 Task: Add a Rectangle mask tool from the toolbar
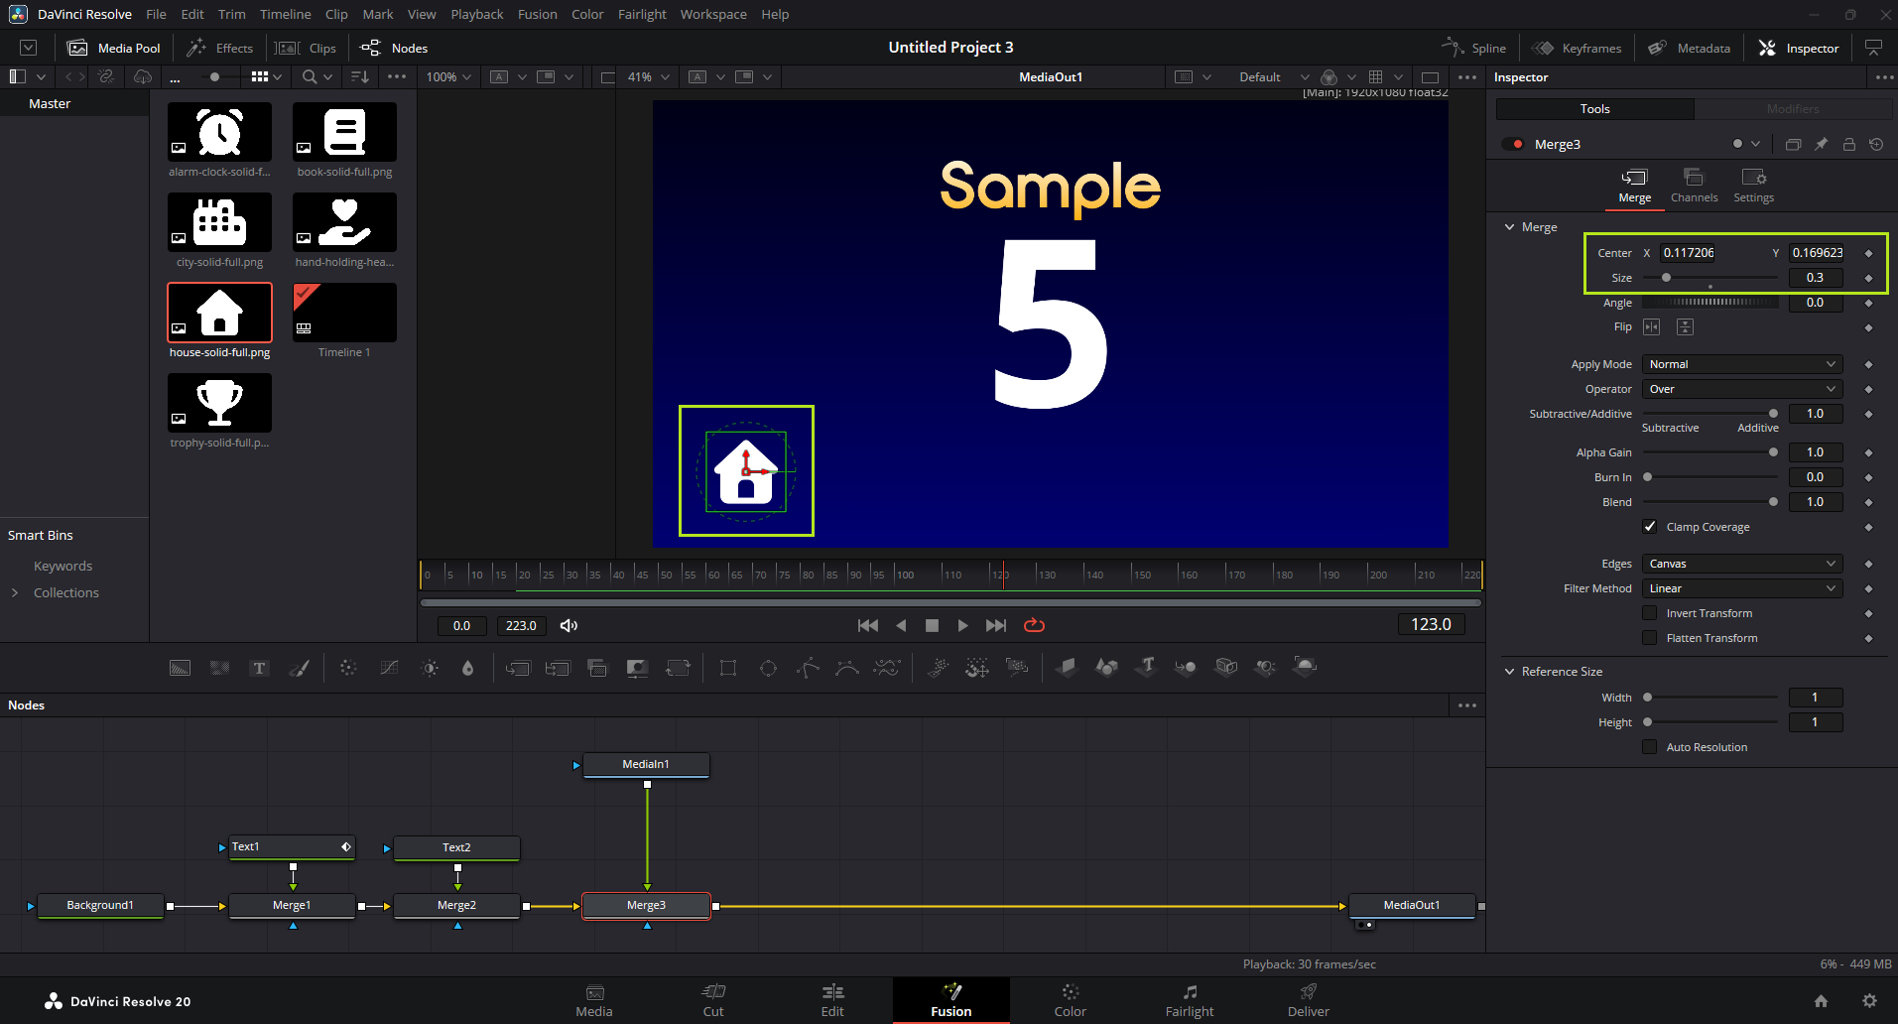coord(727,668)
